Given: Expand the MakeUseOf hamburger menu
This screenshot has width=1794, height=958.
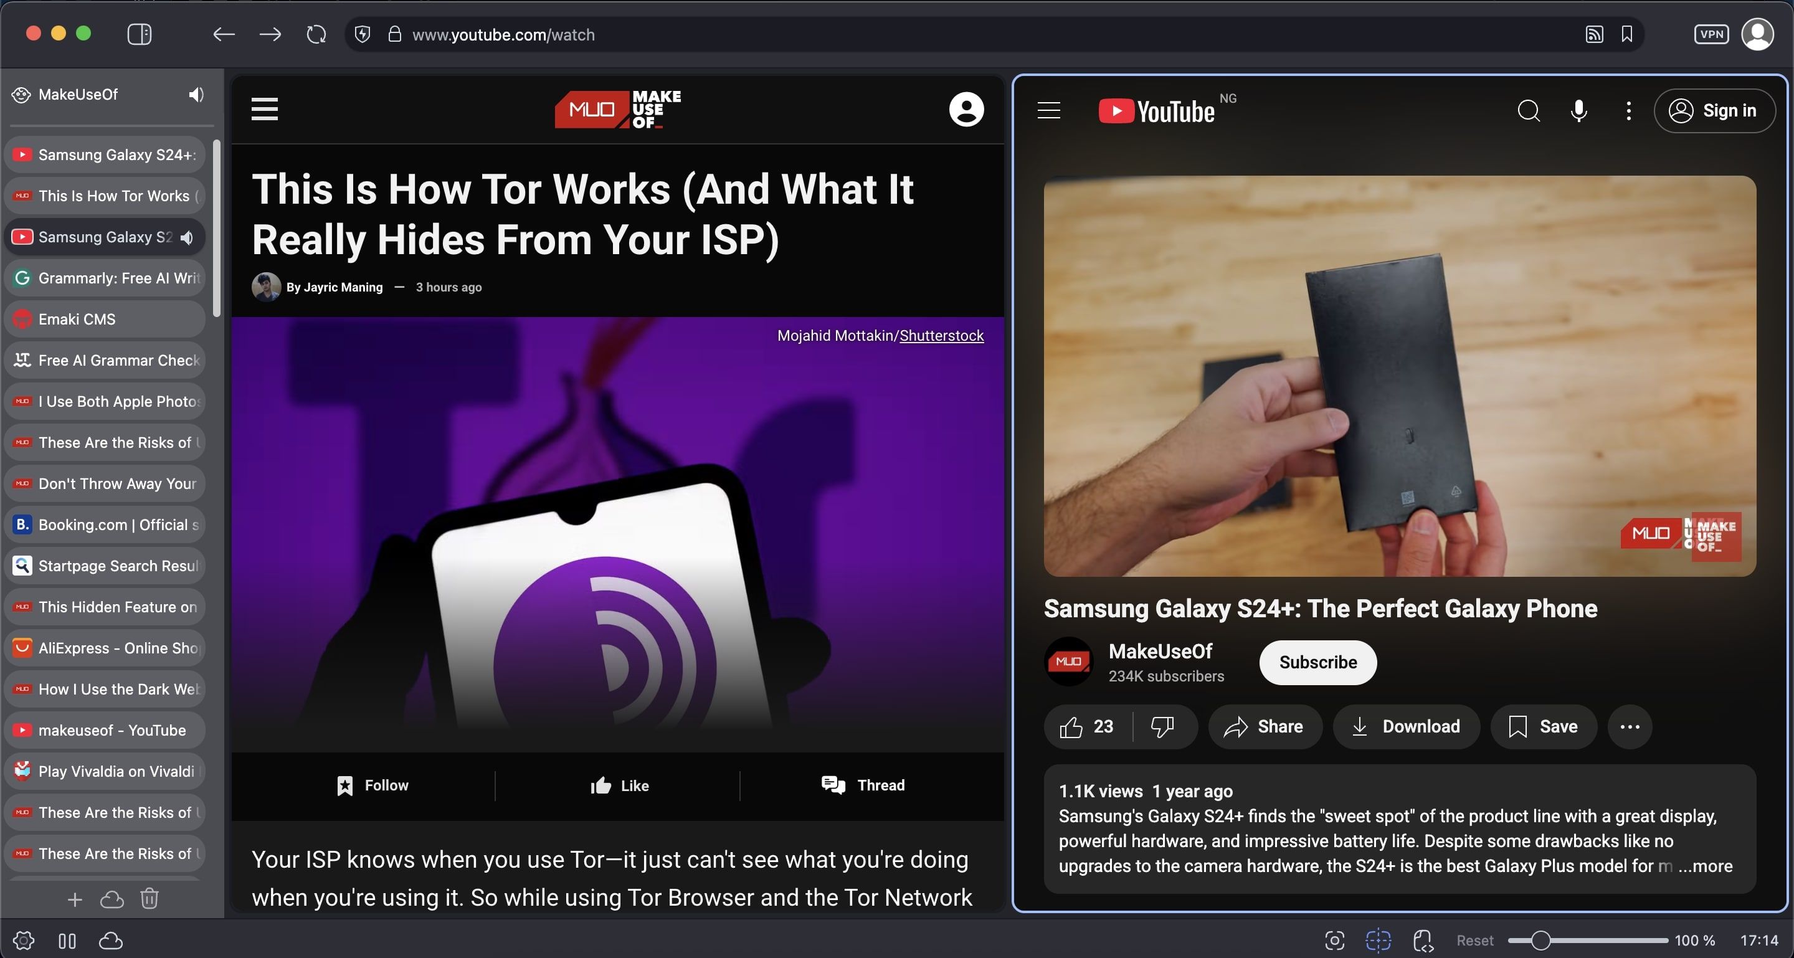Looking at the screenshot, I should [265, 109].
